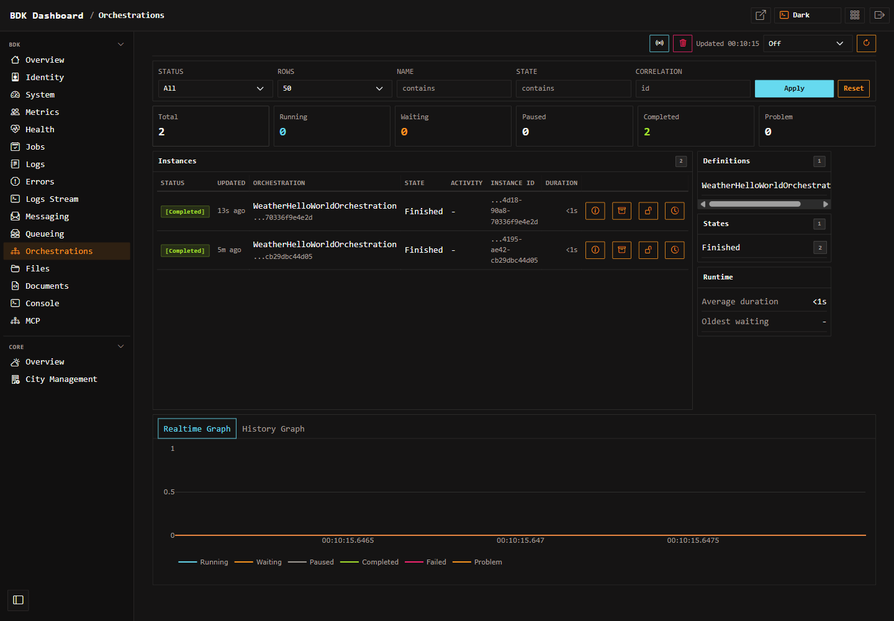The image size is (894, 621).
Task: Switch to the History Graph tab
Action: 273,429
